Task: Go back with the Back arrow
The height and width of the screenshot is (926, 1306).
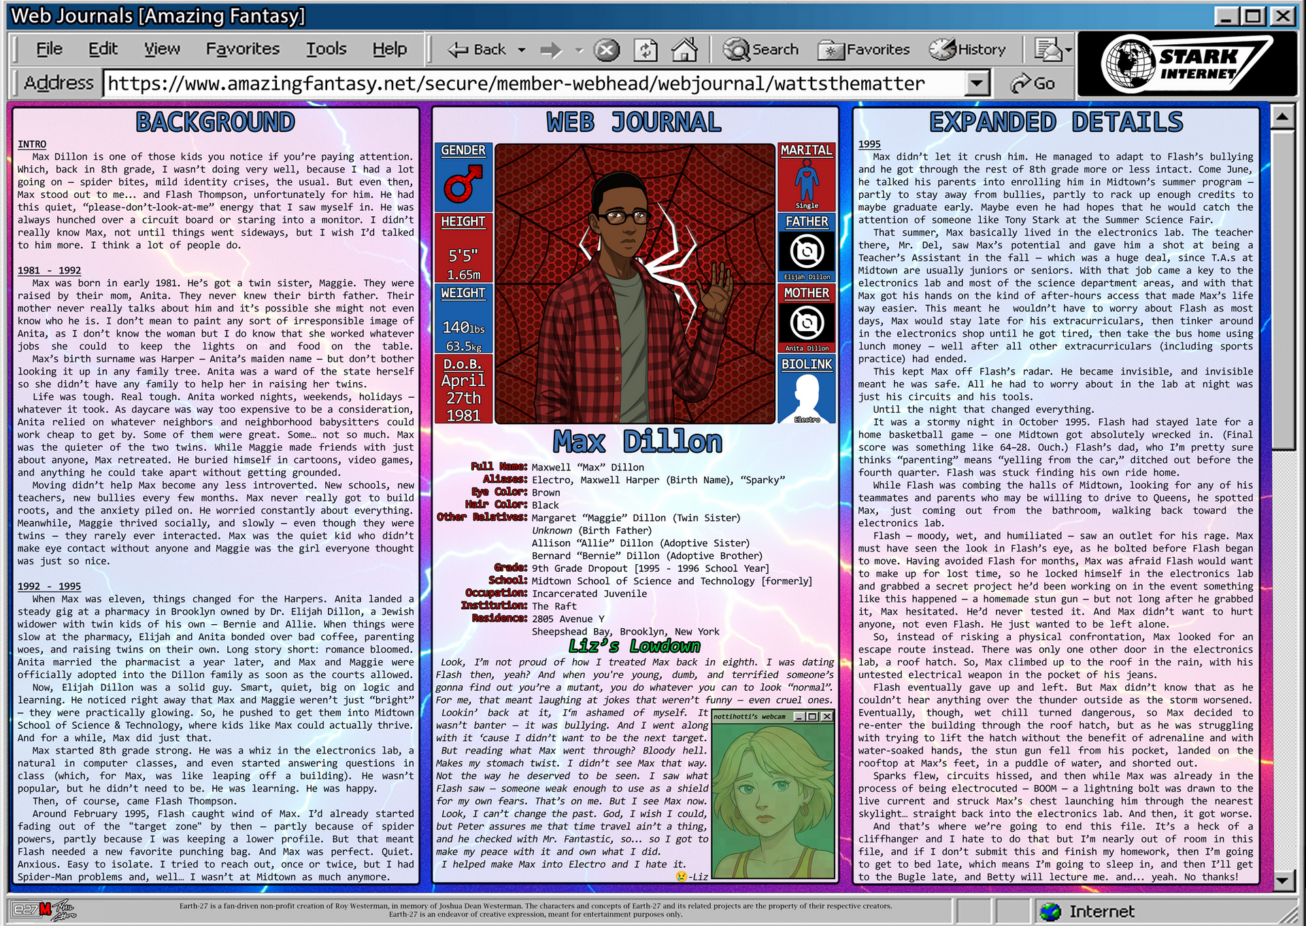Action: pos(477,50)
